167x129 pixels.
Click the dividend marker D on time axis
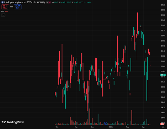click(106, 123)
